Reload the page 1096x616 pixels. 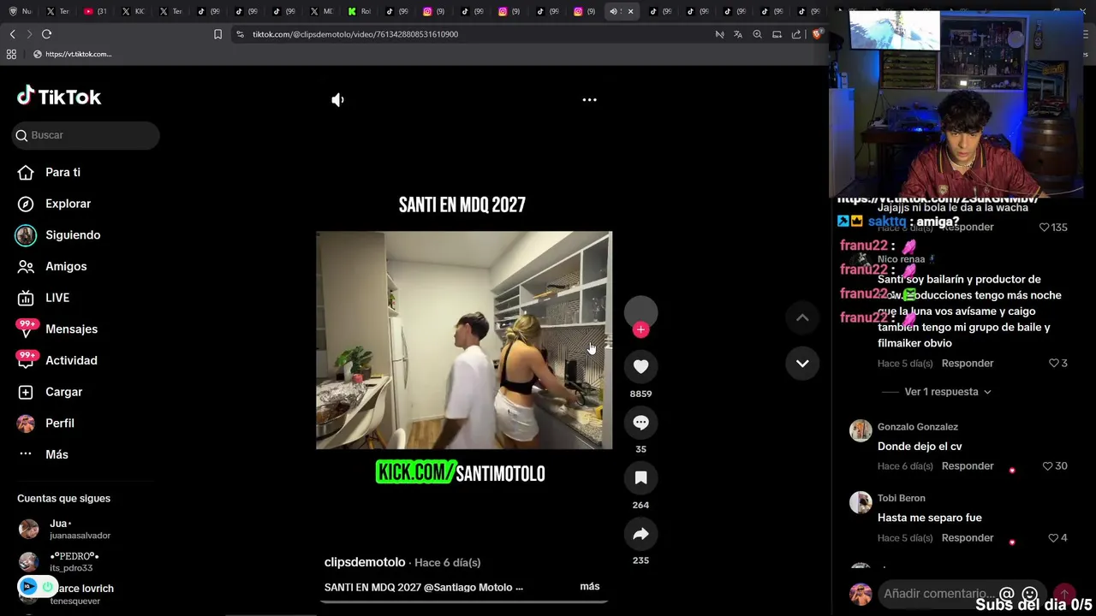click(x=46, y=34)
